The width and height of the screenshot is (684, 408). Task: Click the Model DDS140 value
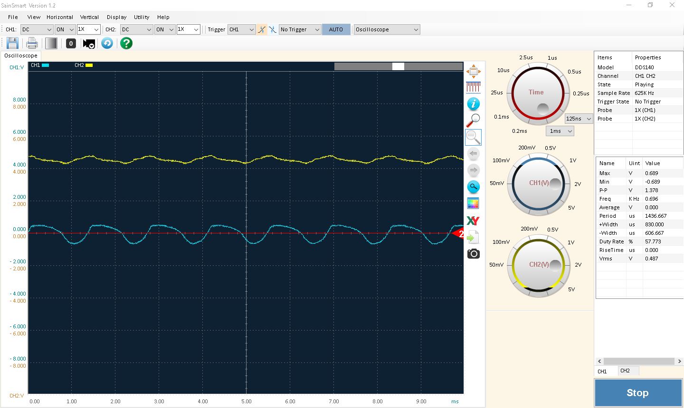(x=644, y=67)
